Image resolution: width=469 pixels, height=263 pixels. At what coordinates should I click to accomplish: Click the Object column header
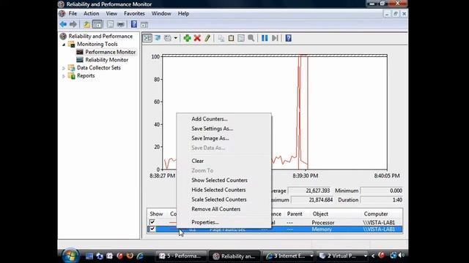[x=320, y=214]
